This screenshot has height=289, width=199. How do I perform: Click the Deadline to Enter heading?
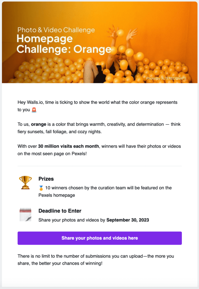click(x=60, y=211)
